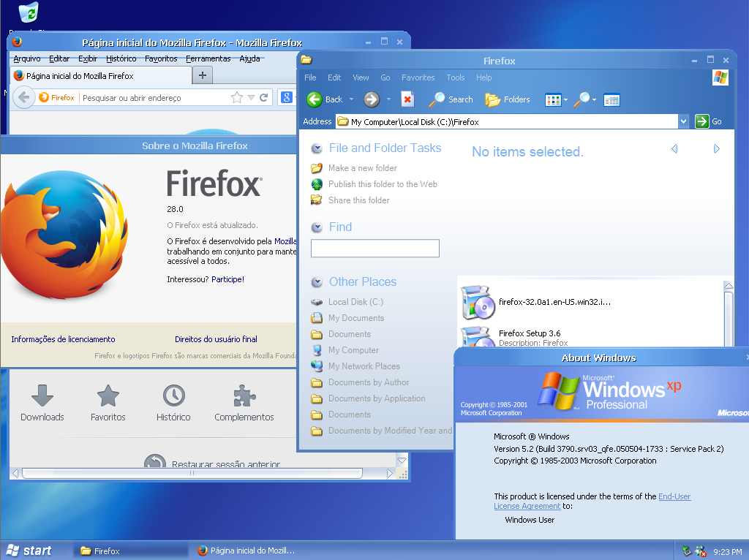749x560 pixels.
Task: Click the Firefox address field
Action: 155,97
